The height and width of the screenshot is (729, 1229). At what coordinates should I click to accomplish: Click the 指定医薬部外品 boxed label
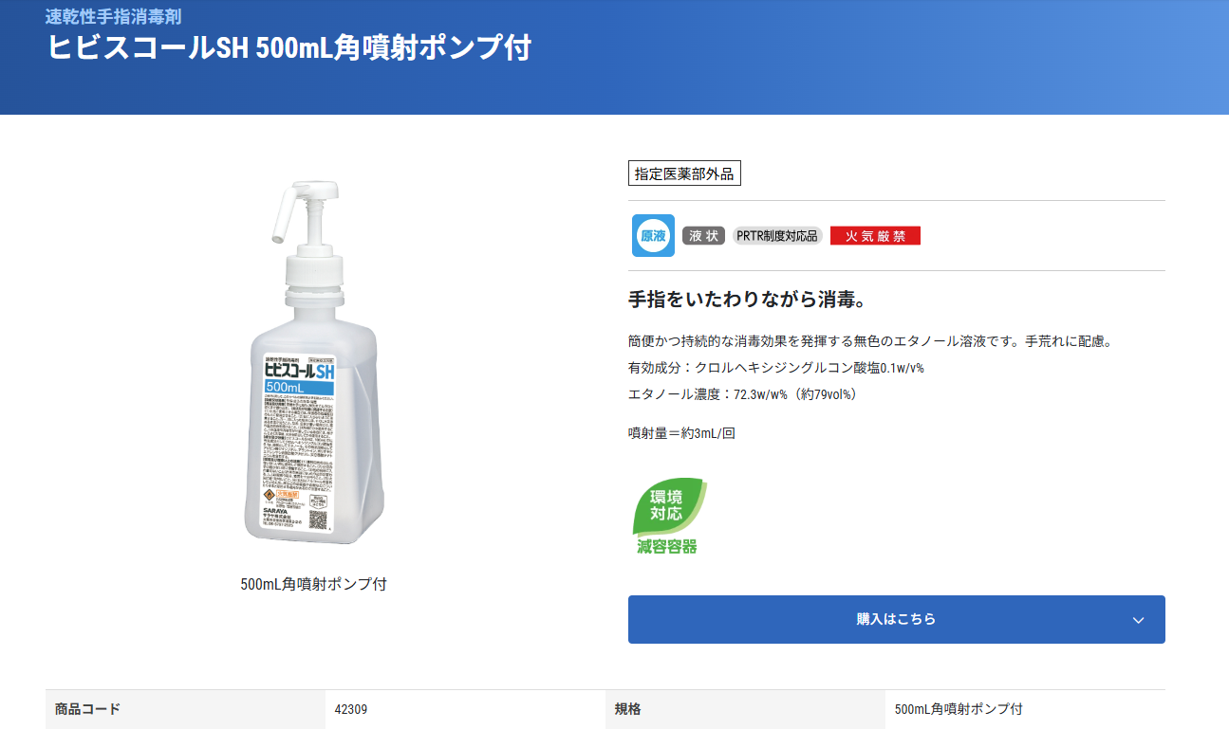click(x=684, y=173)
